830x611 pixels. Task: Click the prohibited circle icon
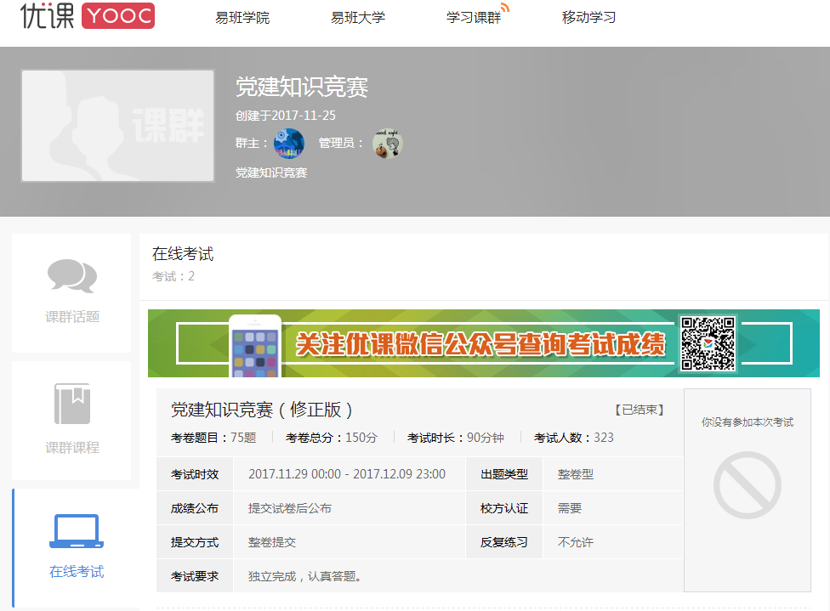tap(747, 485)
